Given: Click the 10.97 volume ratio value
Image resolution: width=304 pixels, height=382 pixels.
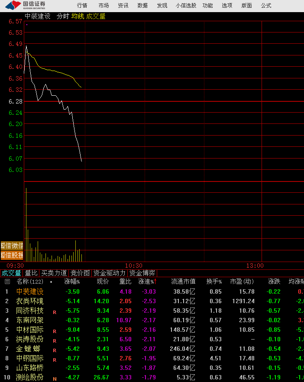Looking at the screenshot, I should (124, 320).
